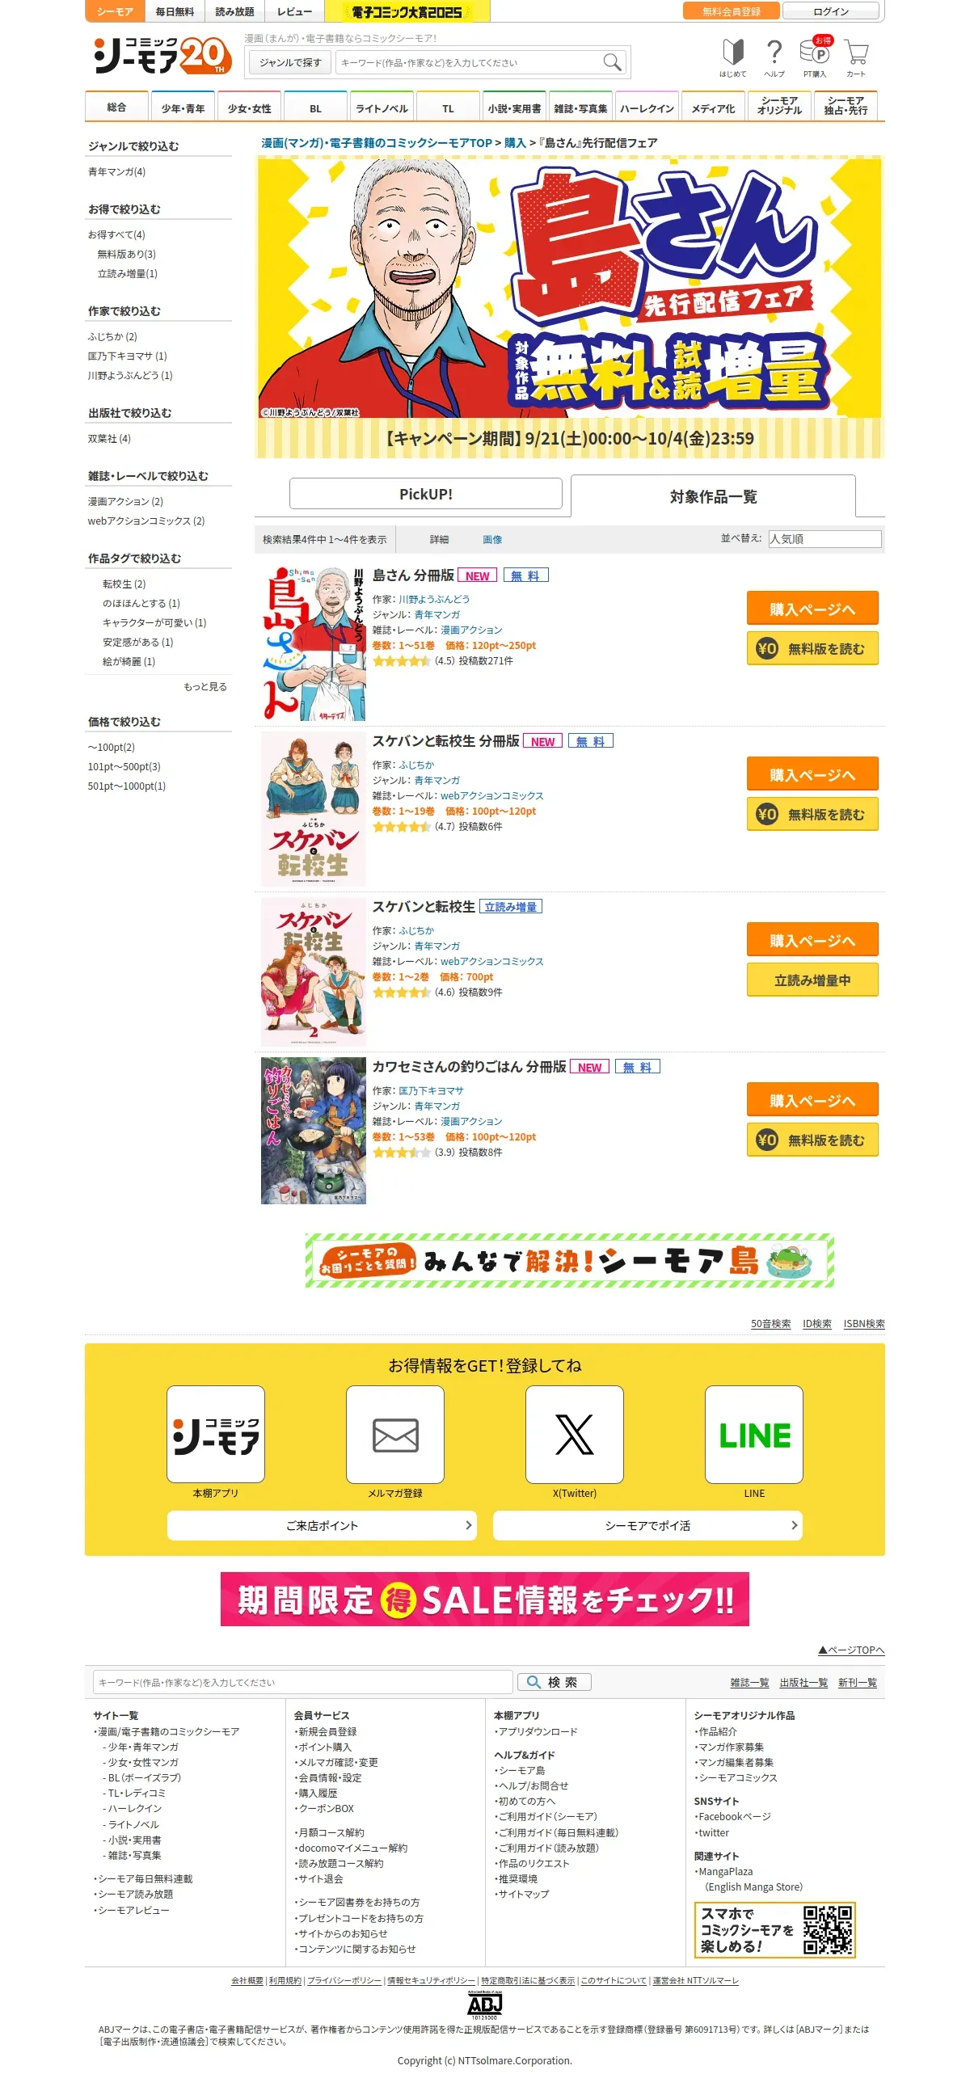Screen dimensions: 970x2074
Task: Select the 少年・青年 category tab
Action: [x=183, y=107]
